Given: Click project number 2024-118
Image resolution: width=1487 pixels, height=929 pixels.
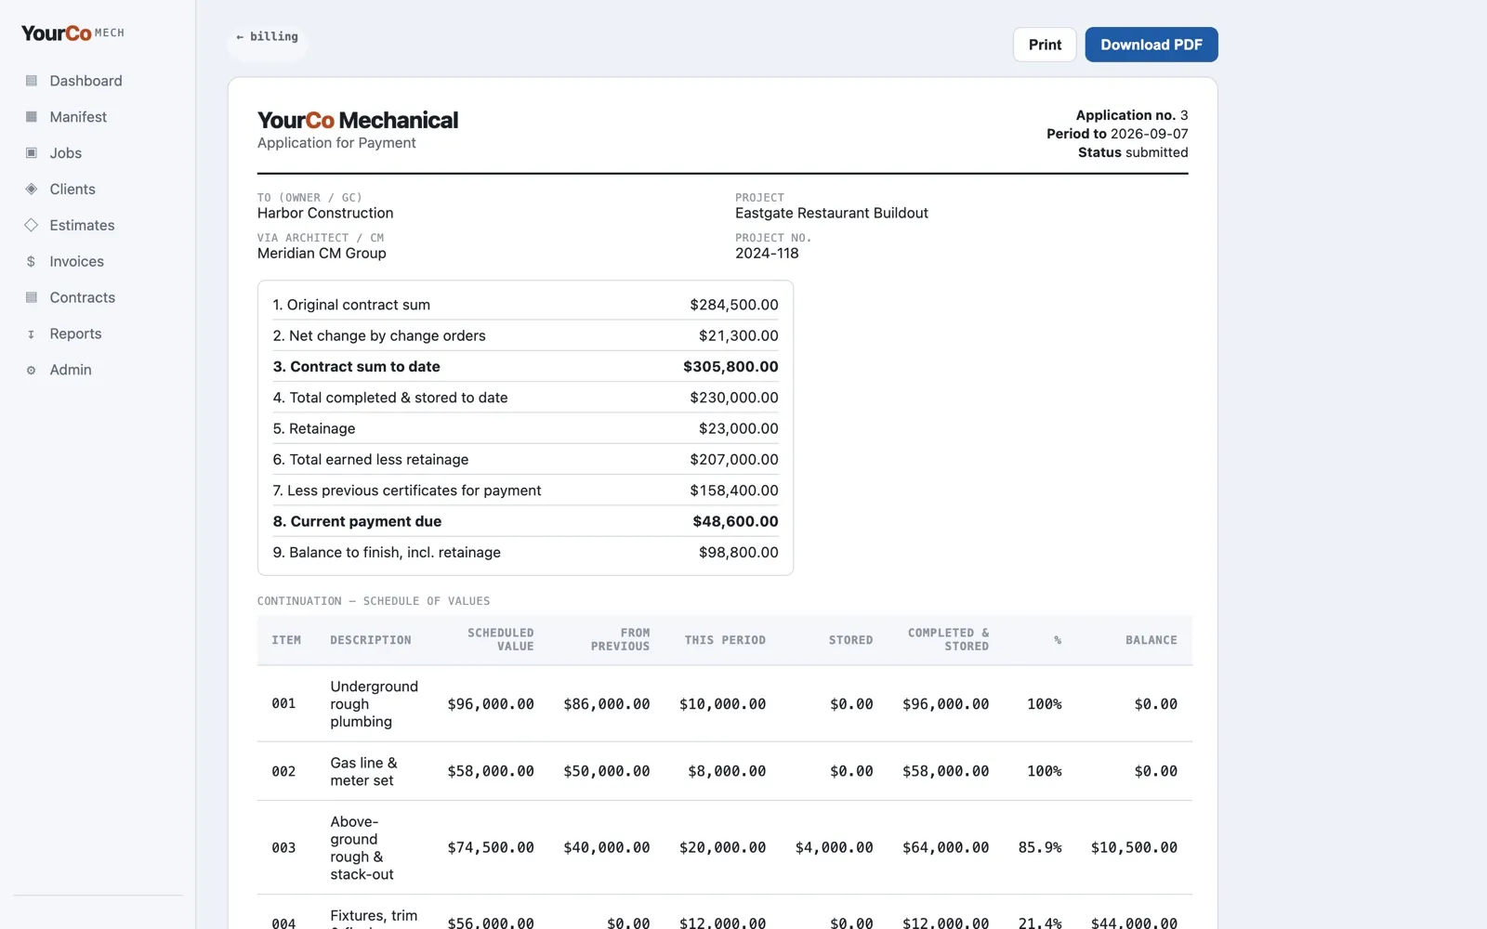Looking at the screenshot, I should point(767,254).
